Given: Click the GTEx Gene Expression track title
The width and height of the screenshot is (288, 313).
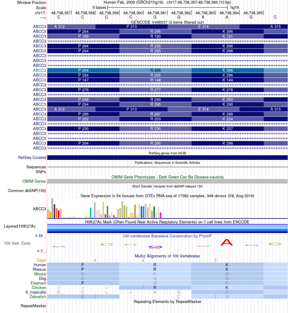Looking at the screenshot, I should [167, 196].
